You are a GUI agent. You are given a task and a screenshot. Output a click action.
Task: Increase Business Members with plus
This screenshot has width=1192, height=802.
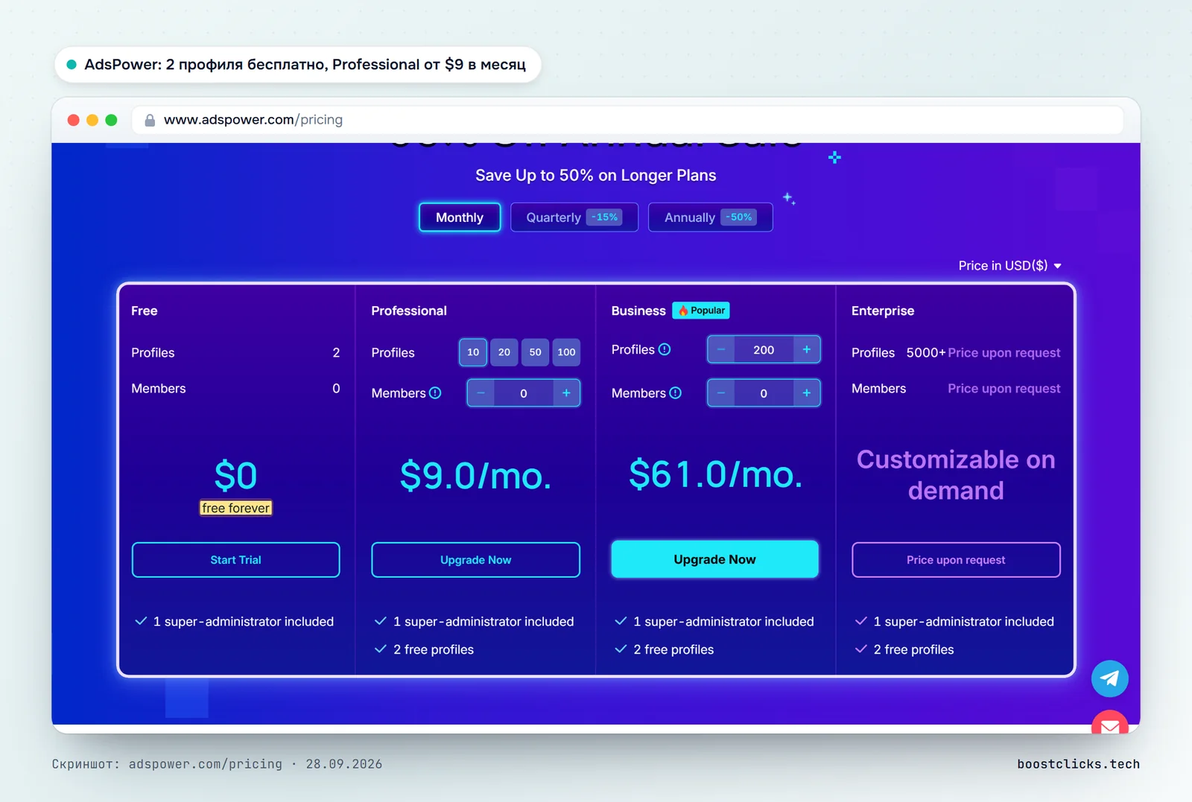click(x=806, y=392)
